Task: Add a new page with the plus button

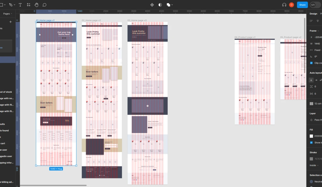Action: point(10,22)
